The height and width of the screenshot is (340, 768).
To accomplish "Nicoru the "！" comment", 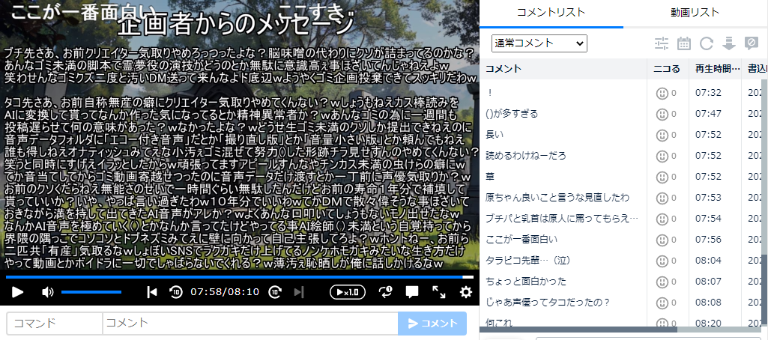I will (x=662, y=93).
